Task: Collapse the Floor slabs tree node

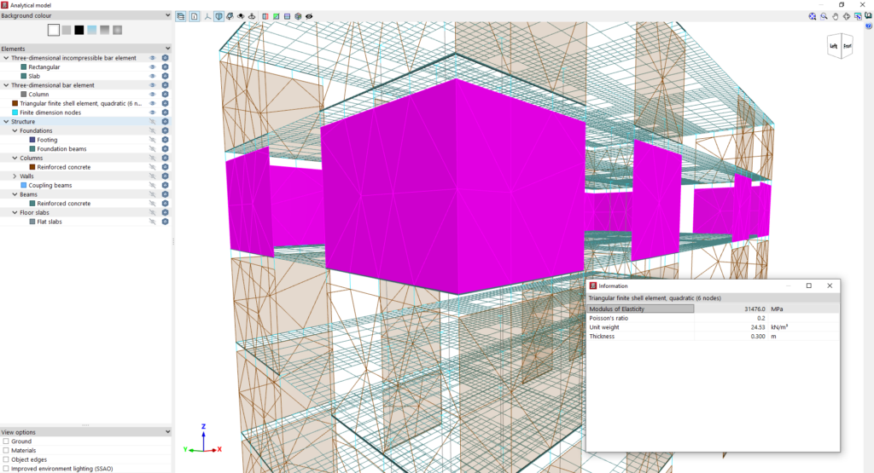Action: pos(15,212)
